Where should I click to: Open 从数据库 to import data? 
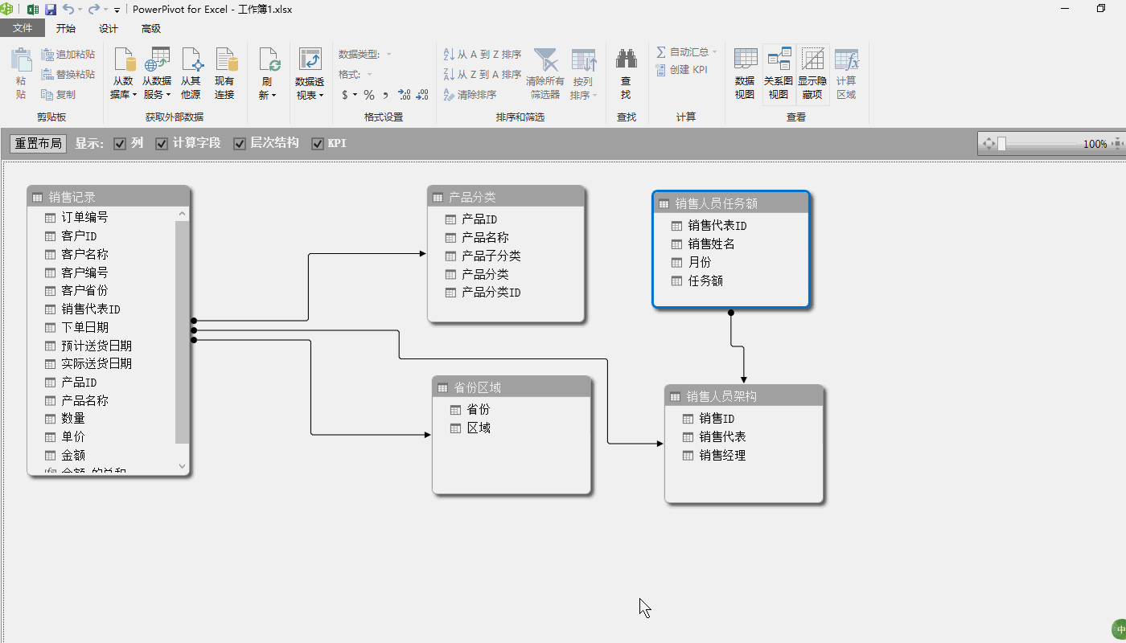pos(125,72)
